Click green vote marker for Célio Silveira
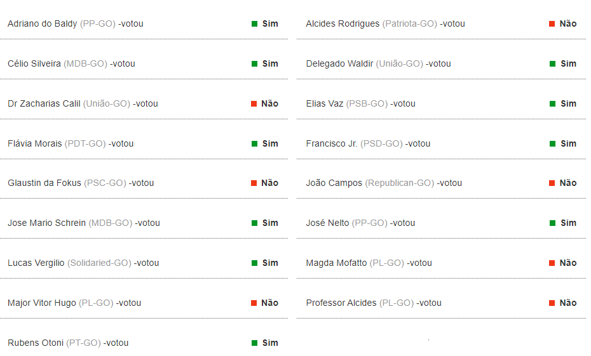591x356 pixels. pyautogui.click(x=254, y=64)
